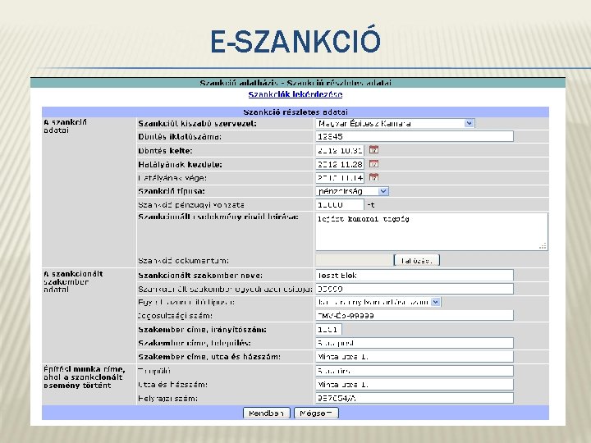This screenshot has height=443, width=591.
Task: Click the Tallózás browse button
Action: pos(416,260)
